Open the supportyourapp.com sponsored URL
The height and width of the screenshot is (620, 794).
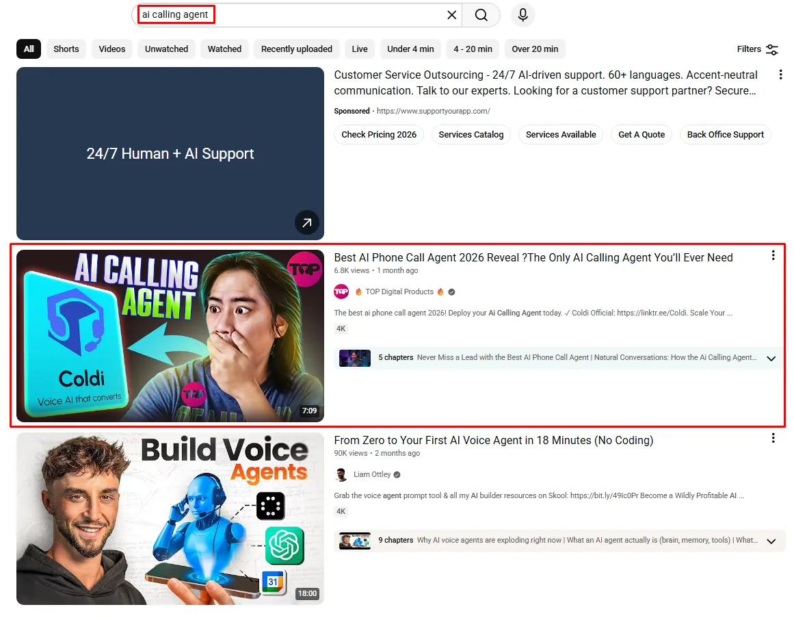tap(434, 111)
